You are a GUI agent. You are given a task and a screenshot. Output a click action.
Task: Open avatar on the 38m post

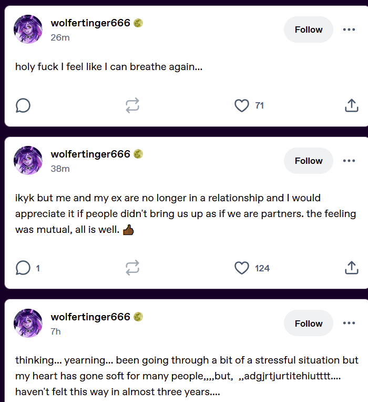click(28, 161)
